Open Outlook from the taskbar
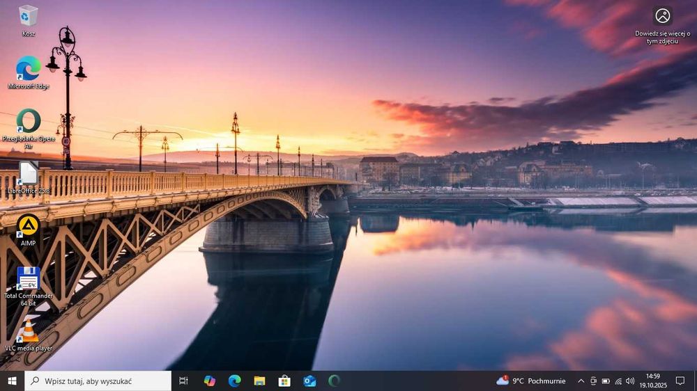The height and width of the screenshot is (391, 697). [x=309, y=381]
